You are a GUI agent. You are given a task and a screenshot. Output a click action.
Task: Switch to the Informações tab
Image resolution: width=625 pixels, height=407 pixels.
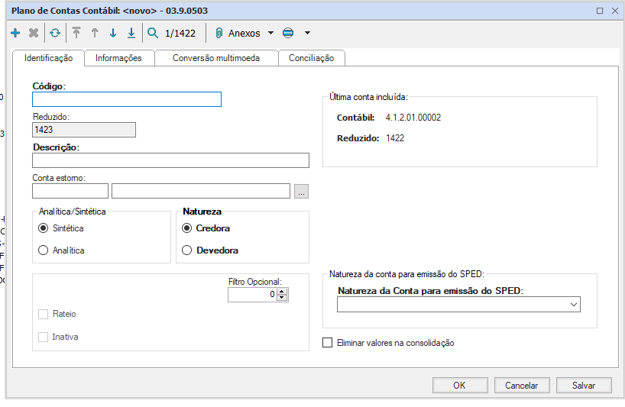tap(118, 58)
